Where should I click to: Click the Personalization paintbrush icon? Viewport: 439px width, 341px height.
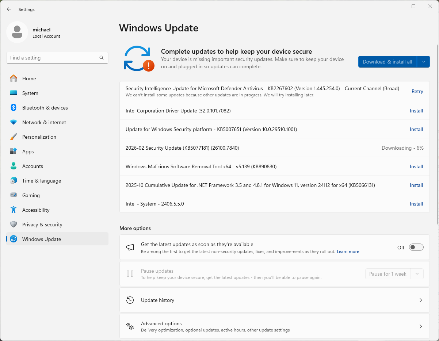point(14,137)
